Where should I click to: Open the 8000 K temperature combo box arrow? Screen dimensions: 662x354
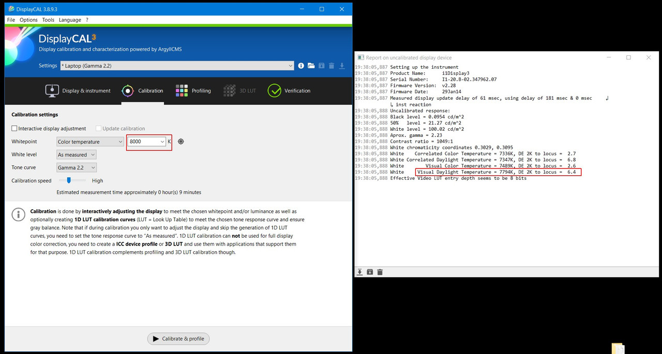(162, 142)
